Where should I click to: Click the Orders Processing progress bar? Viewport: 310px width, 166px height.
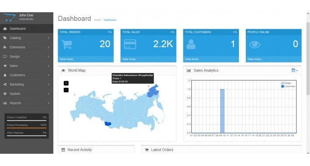(27, 128)
